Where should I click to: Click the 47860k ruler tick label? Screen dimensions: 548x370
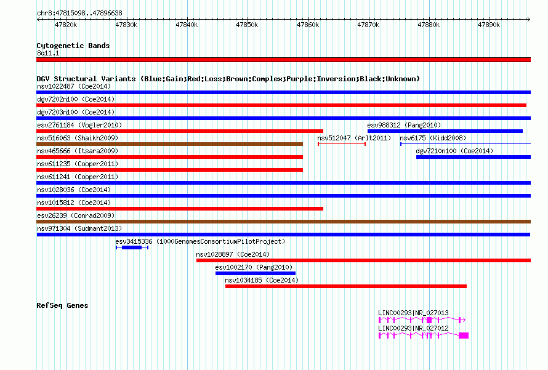(308, 25)
